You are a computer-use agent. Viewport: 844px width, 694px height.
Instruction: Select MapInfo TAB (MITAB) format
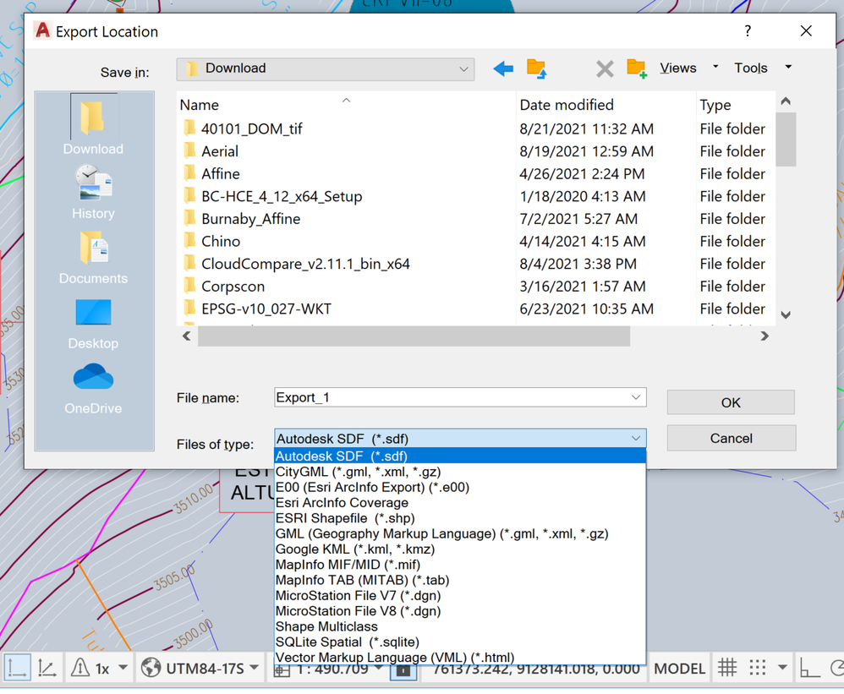click(x=460, y=580)
